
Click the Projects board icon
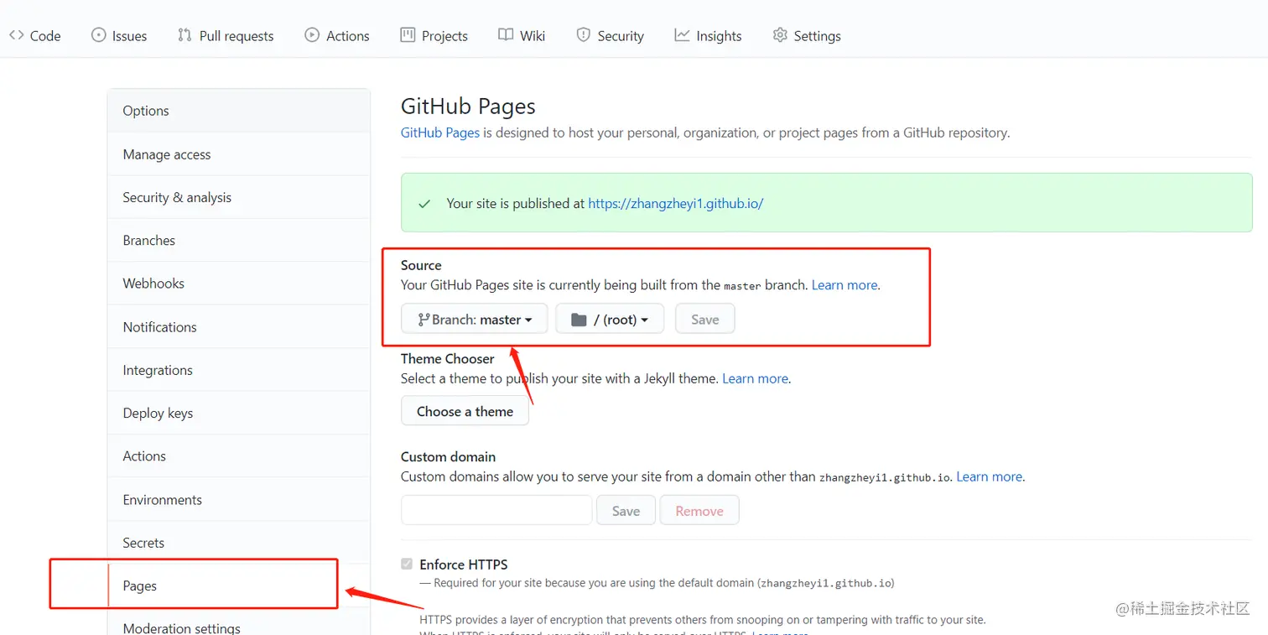point(408,35)
